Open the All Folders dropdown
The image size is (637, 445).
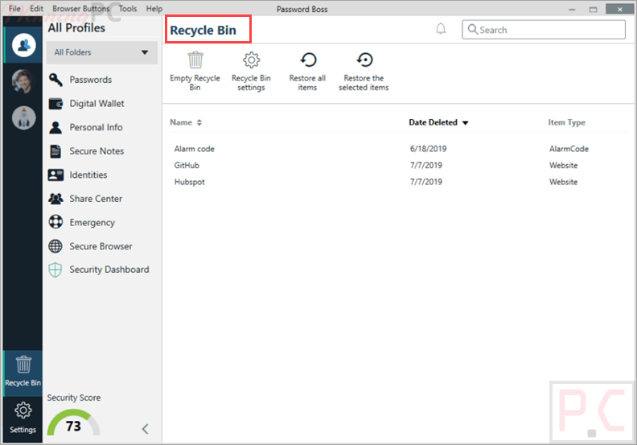coord(101,52)
